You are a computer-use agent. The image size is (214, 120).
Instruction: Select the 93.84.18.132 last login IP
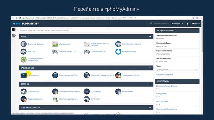[x=162, y=62]
